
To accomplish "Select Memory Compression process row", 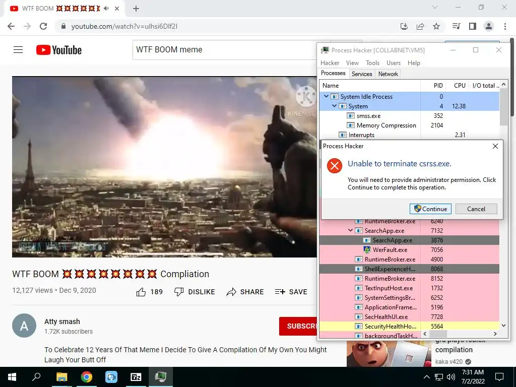I will coord(409,125).
